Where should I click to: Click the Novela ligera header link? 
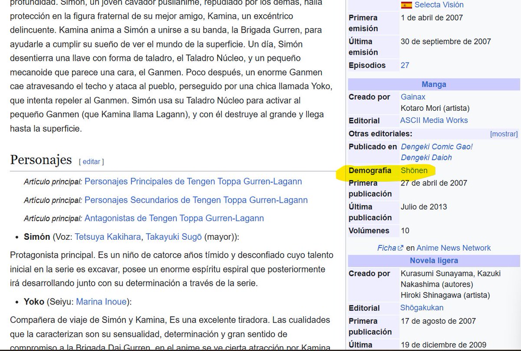[x=434, y=261]
